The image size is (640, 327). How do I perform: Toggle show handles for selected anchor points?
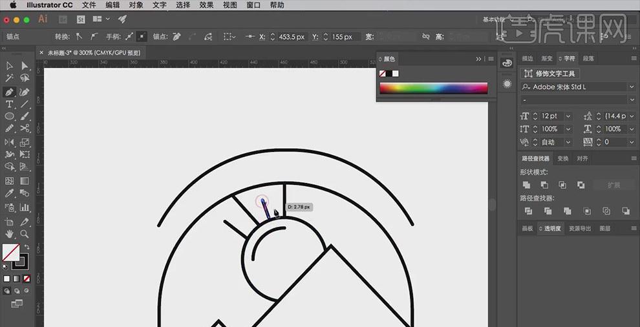[x=129, y=37]
